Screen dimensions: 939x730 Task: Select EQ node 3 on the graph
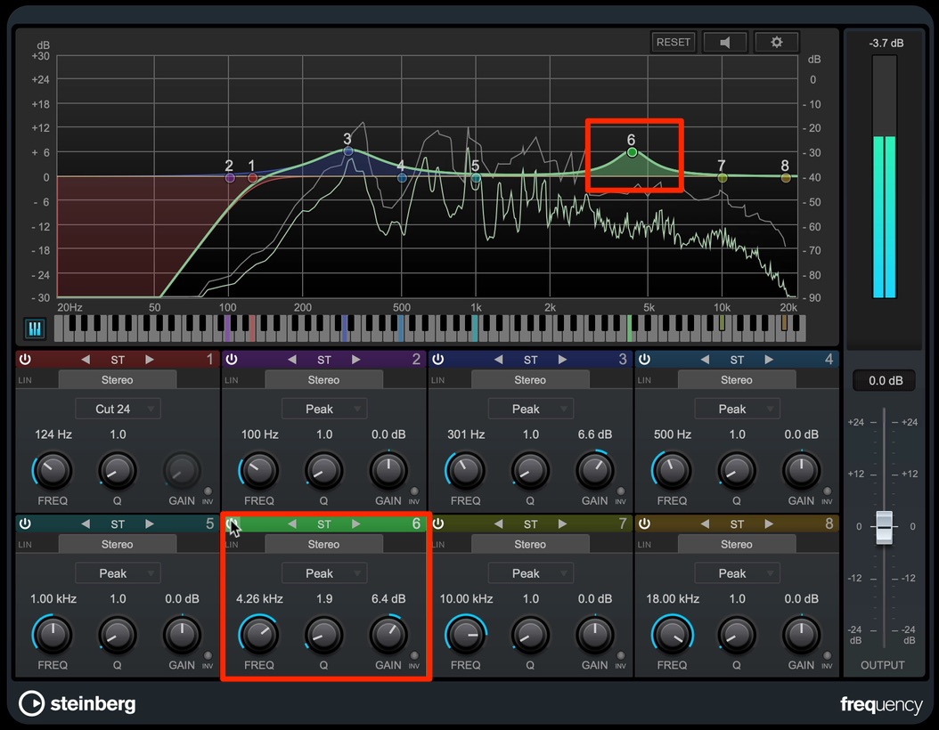tap(348, 150)
